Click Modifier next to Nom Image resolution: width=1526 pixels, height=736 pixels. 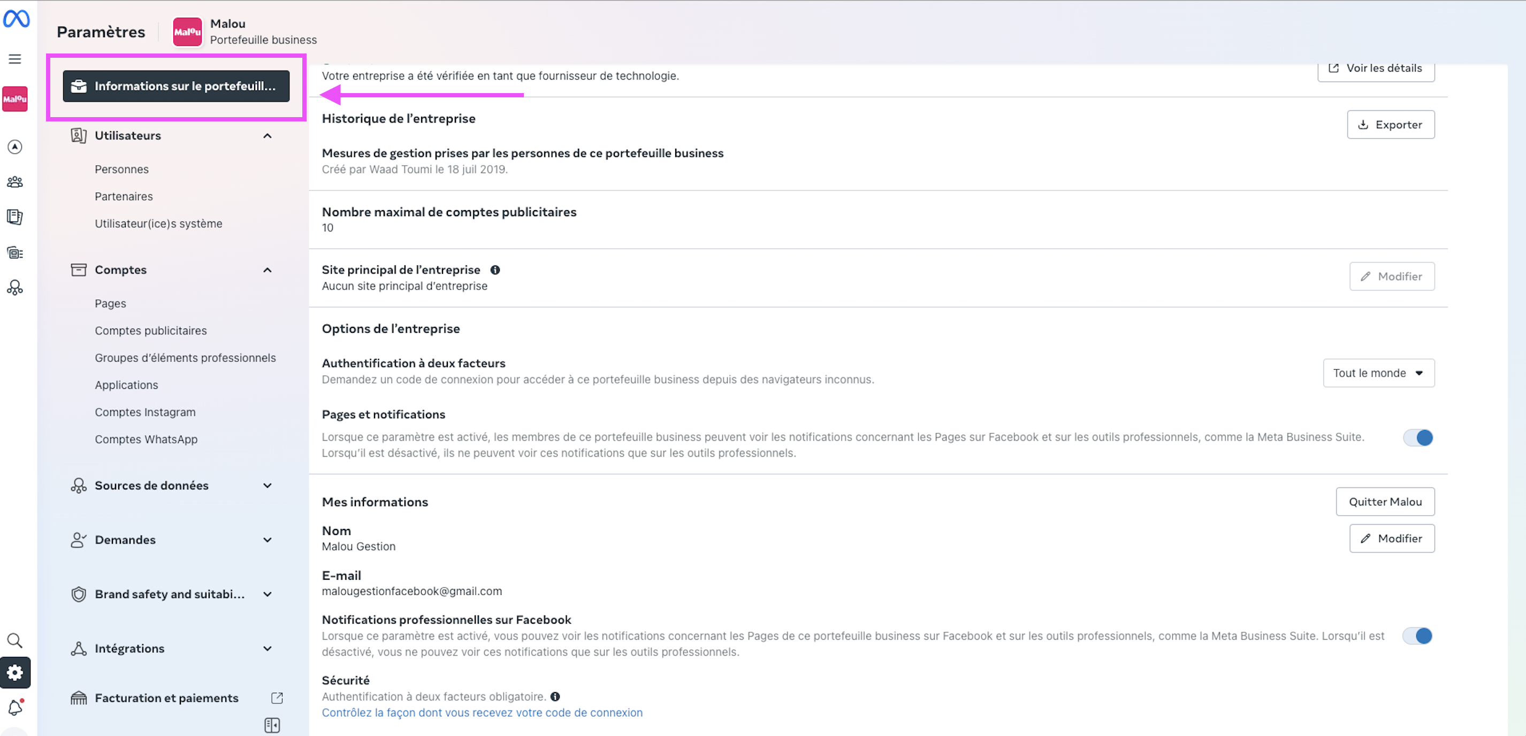point(1392,538)
